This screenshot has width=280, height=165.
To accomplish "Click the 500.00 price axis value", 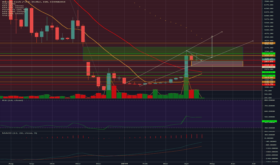I will pos(269,30).
